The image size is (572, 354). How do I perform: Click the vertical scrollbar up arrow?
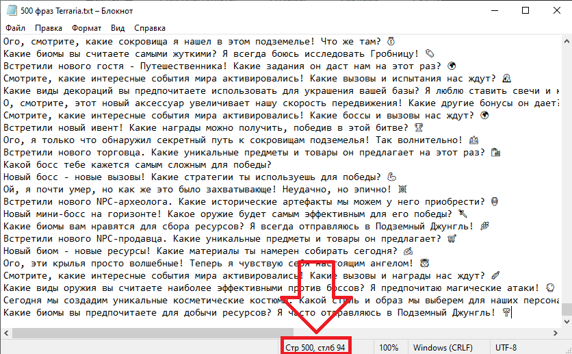567,41
